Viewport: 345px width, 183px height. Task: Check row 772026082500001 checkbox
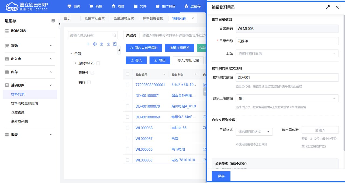tap(128, 85)
